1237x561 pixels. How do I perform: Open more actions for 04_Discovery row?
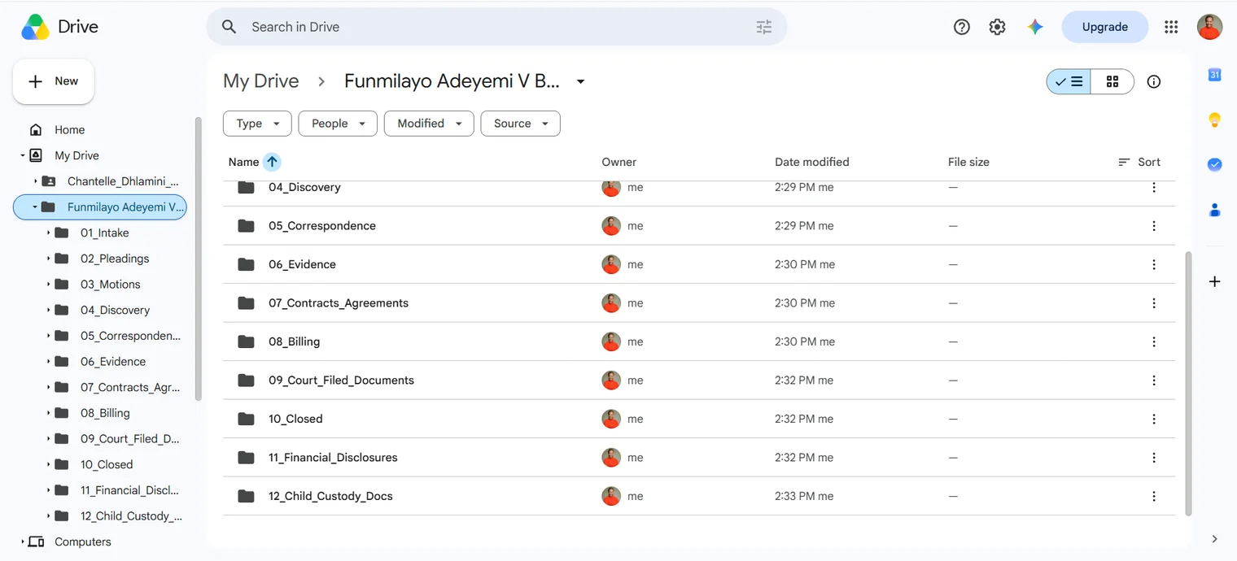pos(1153,188)
